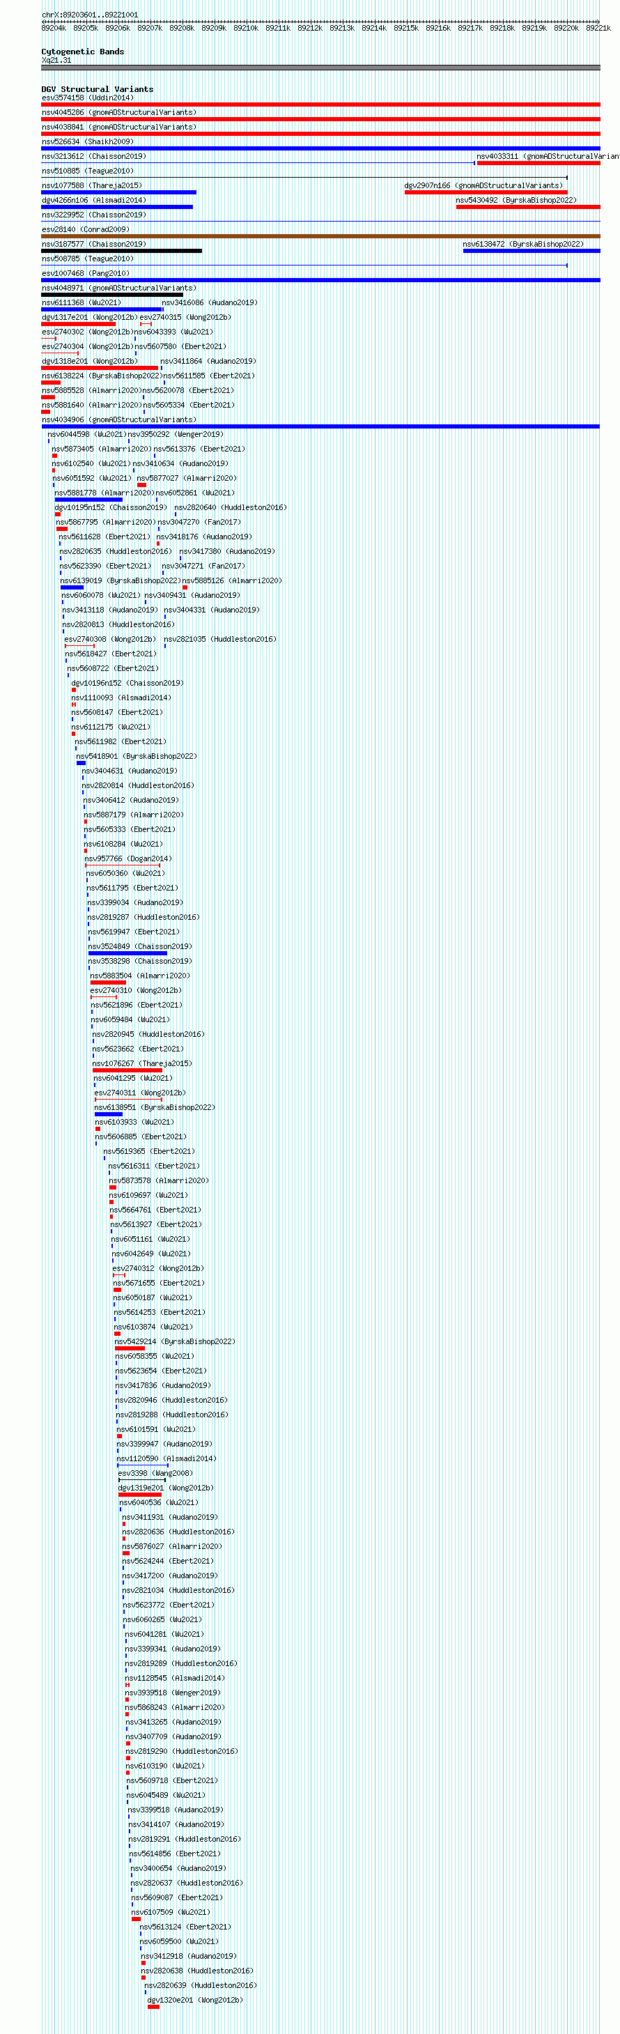Click the blue bar under nsv3524849

tap(127, 953)
